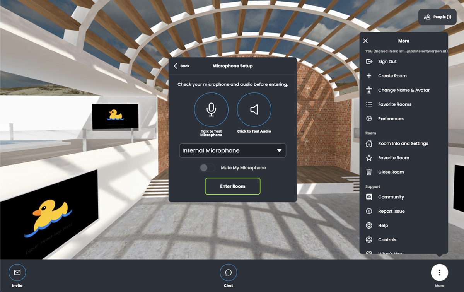Expand the microphone list with the arrow
464x292 pixels.
pos(279,150)
